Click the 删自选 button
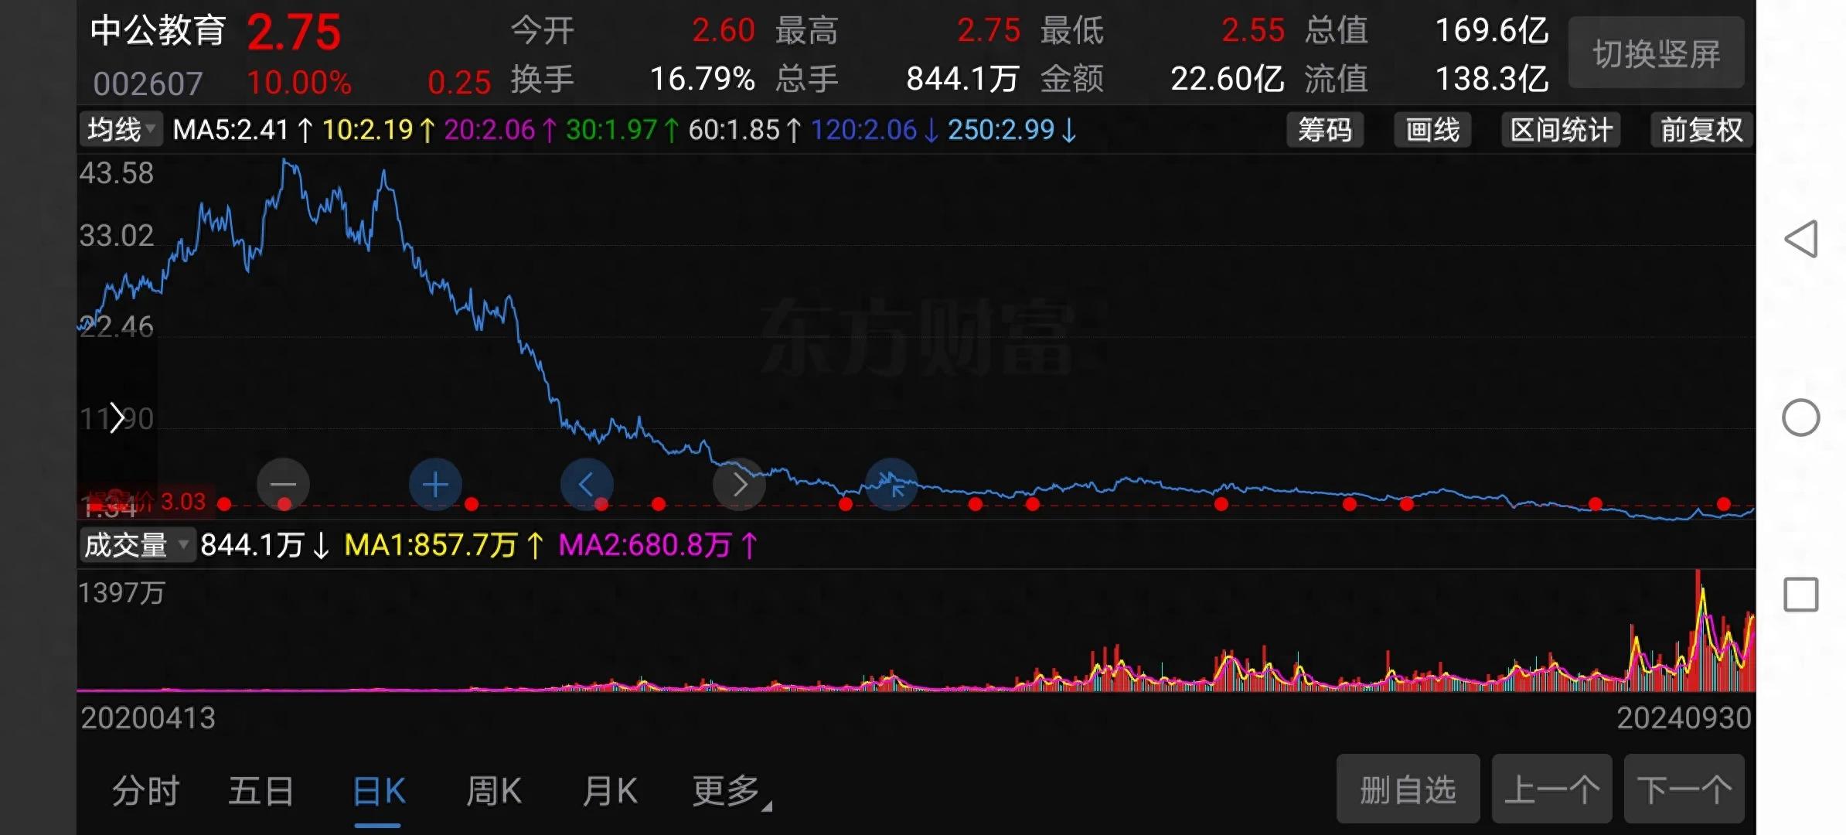The image size is (1846, 835). pos(1407,790)
